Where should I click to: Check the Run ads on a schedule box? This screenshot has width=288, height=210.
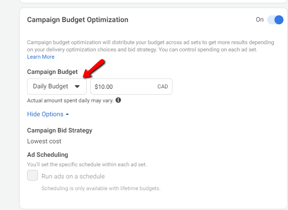(33, 176)
